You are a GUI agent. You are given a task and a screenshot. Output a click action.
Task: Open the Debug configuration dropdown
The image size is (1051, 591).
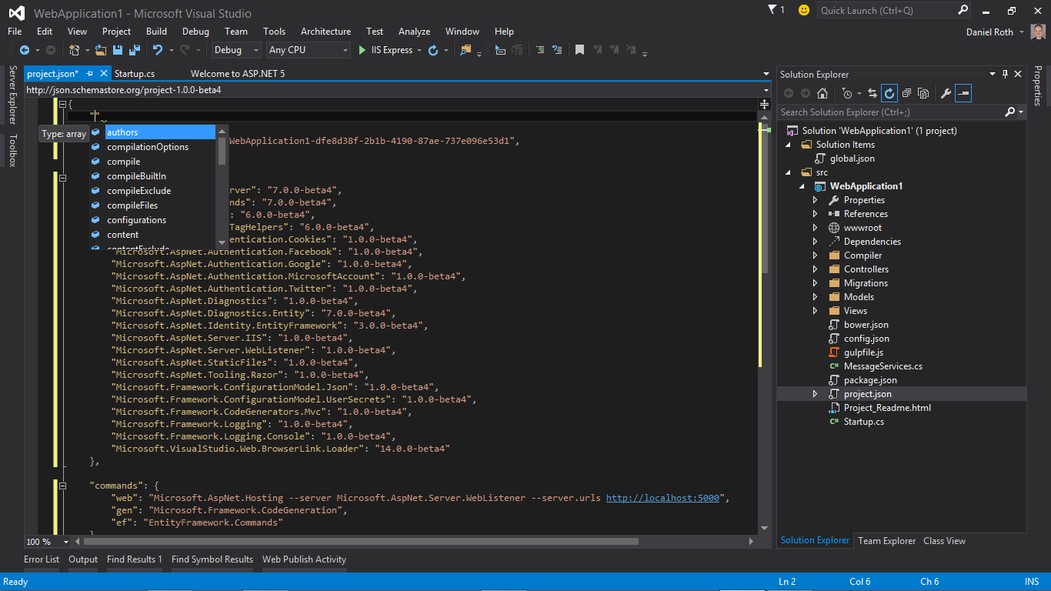click(236, 50)
